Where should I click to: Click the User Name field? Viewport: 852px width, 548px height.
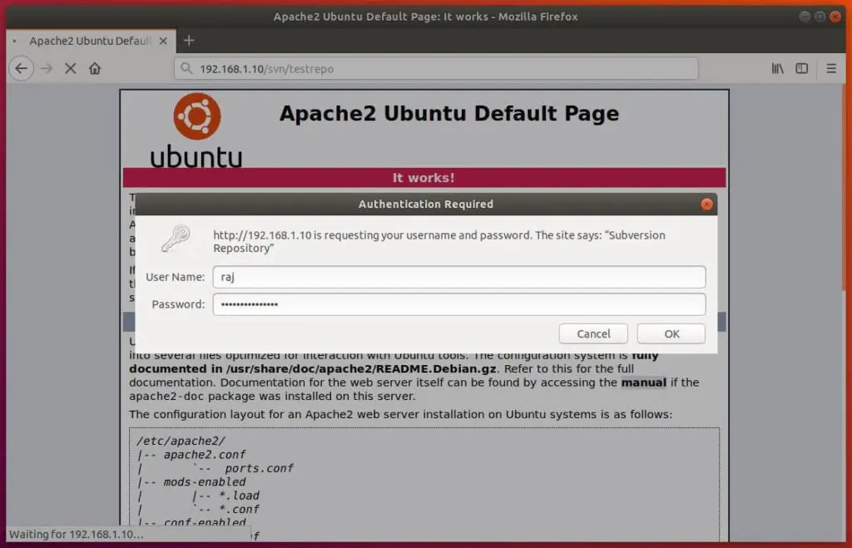click(459, 277)
